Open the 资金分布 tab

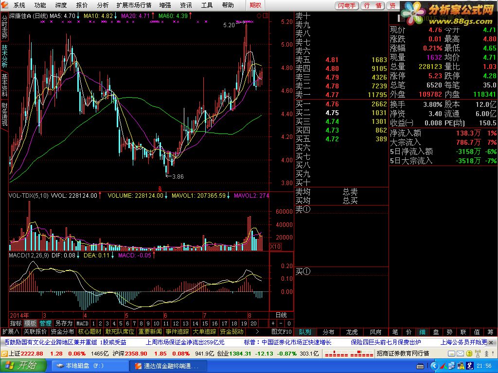click(x=62, y=332)
